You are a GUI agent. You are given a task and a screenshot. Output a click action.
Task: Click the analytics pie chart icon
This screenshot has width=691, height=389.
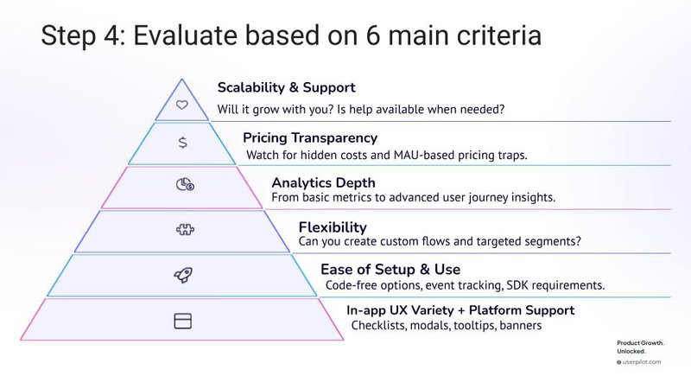tap(183, 184)
